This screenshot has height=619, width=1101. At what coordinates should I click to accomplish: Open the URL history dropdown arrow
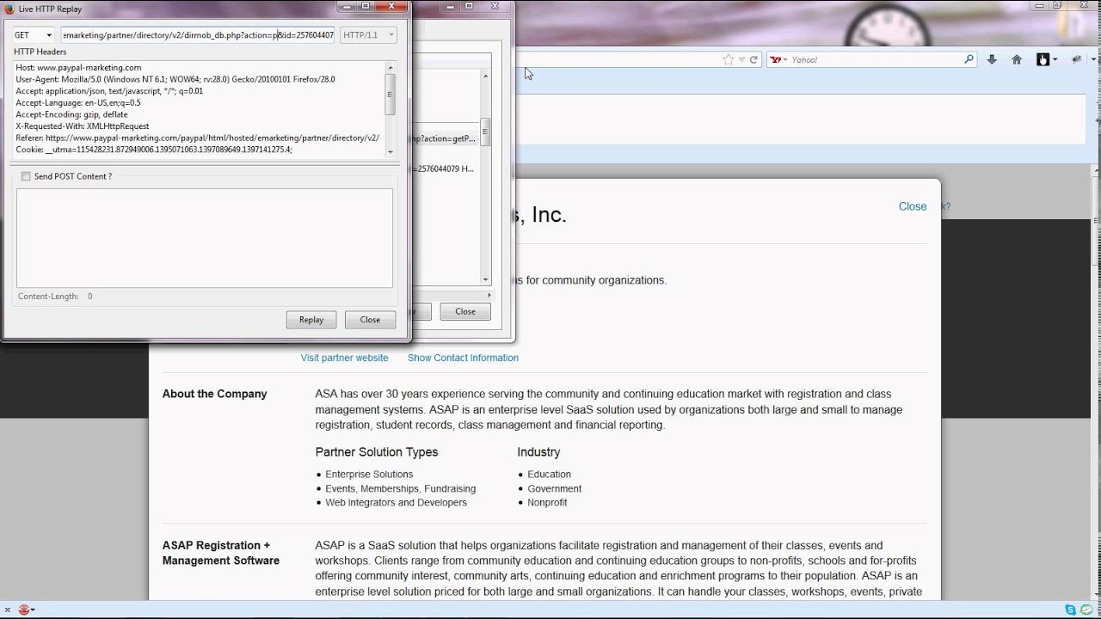[x=741, y=59]
